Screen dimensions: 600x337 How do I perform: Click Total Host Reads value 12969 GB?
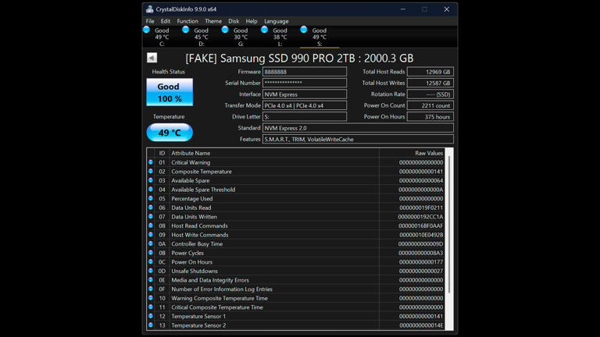point(430,72)
